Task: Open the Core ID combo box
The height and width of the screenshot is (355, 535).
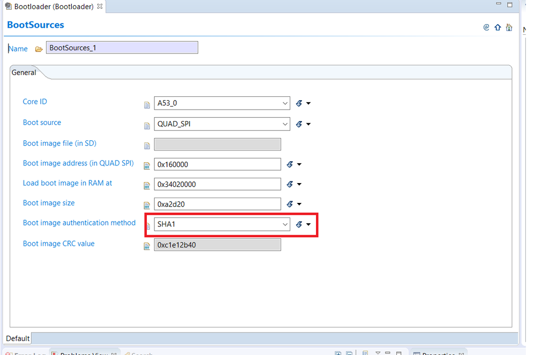Action: click(x=222, y=103)
